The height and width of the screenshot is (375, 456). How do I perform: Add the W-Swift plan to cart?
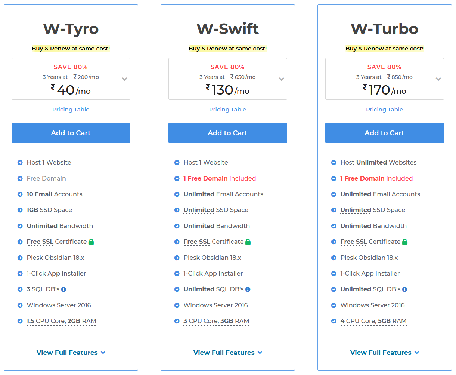228,133
